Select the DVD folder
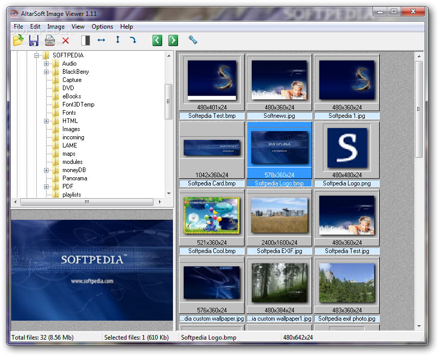439x356 pixels. coord(68,88)
